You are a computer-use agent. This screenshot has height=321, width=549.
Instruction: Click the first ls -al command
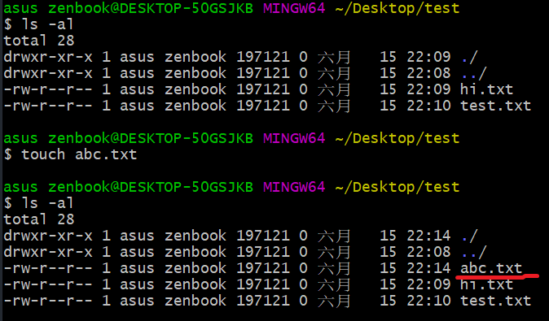[x=47, y=24]
